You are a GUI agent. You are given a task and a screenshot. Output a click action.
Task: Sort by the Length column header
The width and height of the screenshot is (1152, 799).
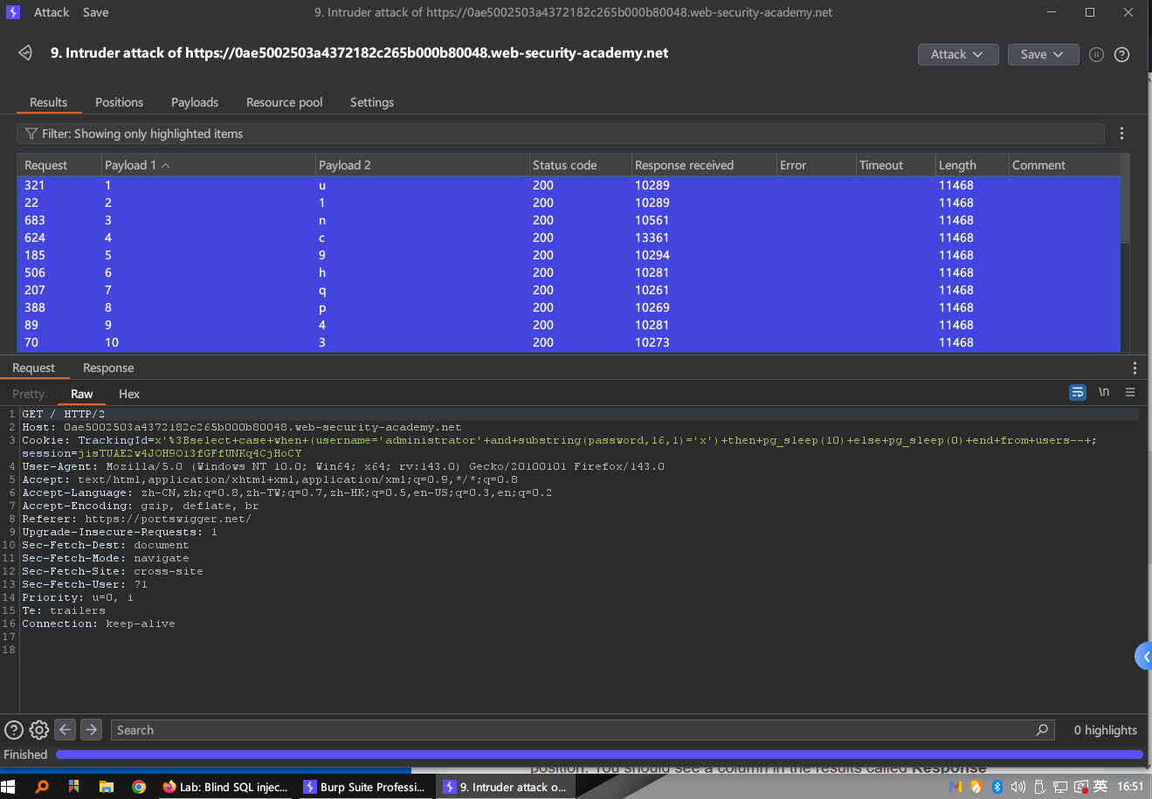(x=971, y=165)
